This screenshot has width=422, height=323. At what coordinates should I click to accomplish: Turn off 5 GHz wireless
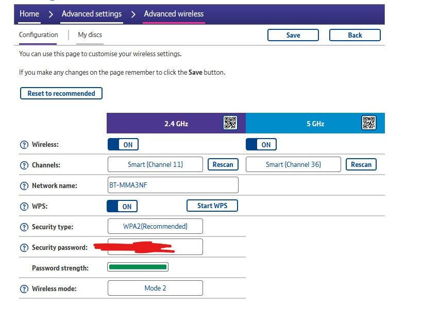tap(261, 144)
